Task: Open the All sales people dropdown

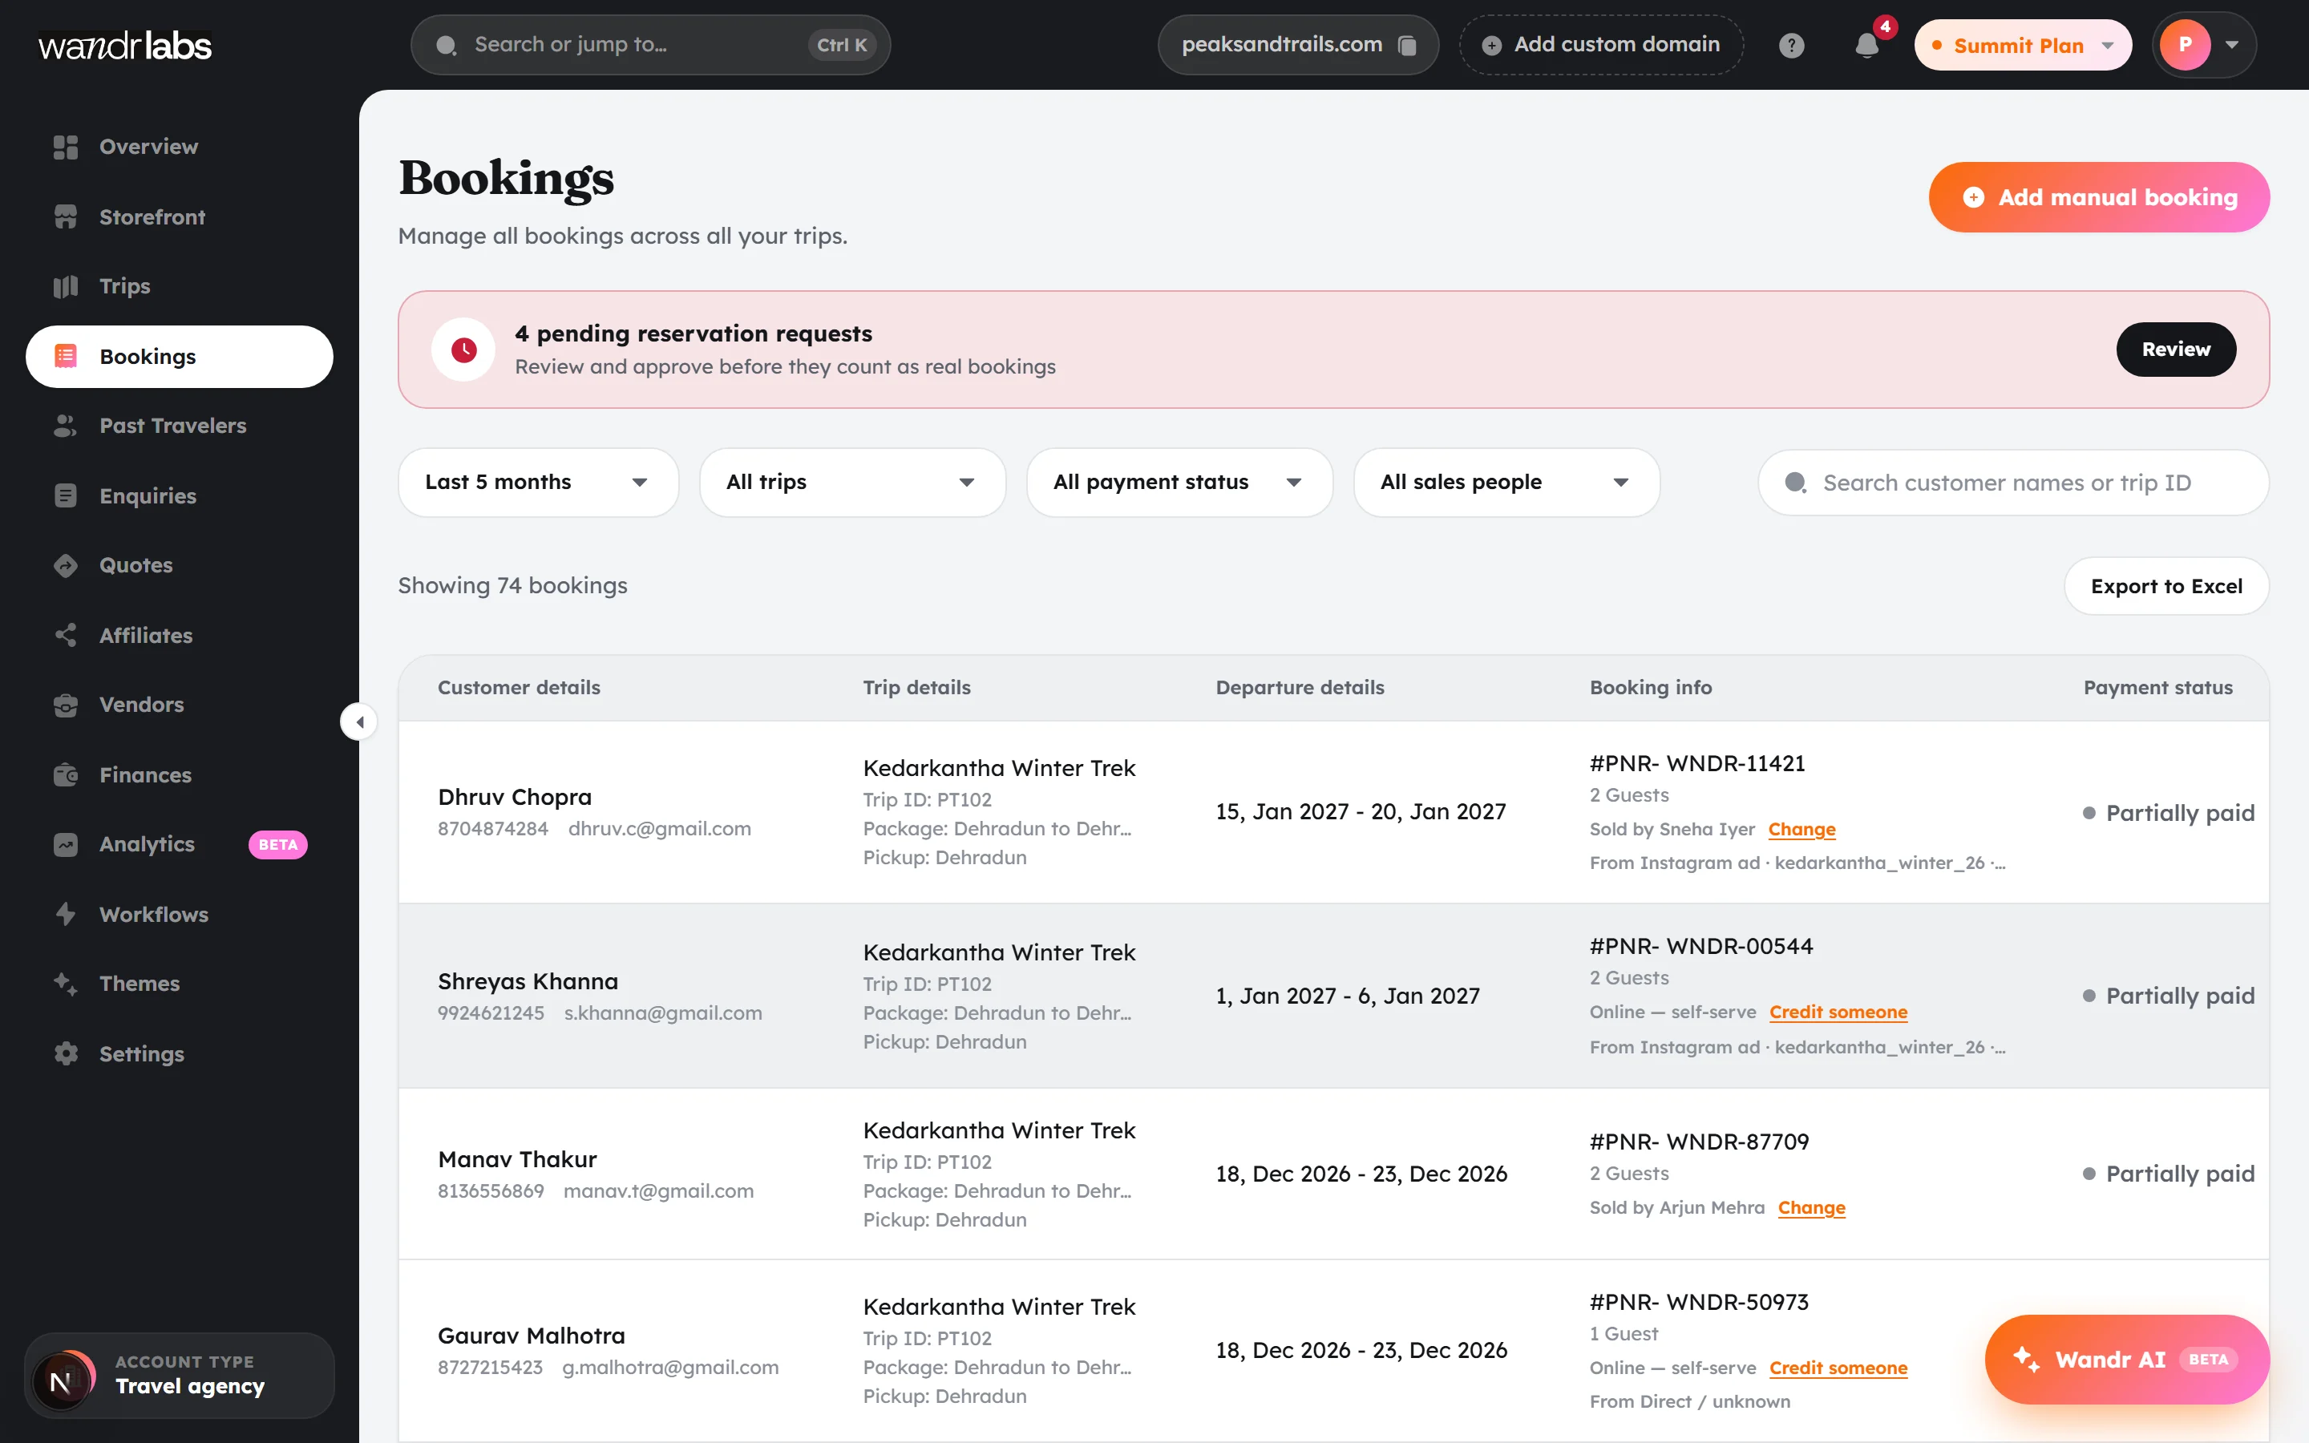Action: pos(1506,482)
